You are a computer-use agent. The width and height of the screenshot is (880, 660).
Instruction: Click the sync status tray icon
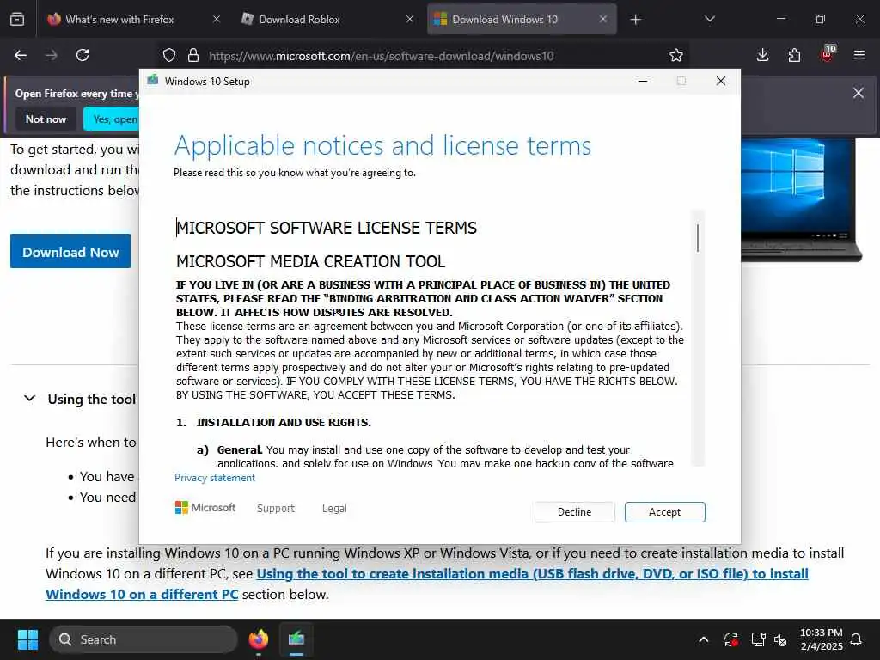click(730, 639)
